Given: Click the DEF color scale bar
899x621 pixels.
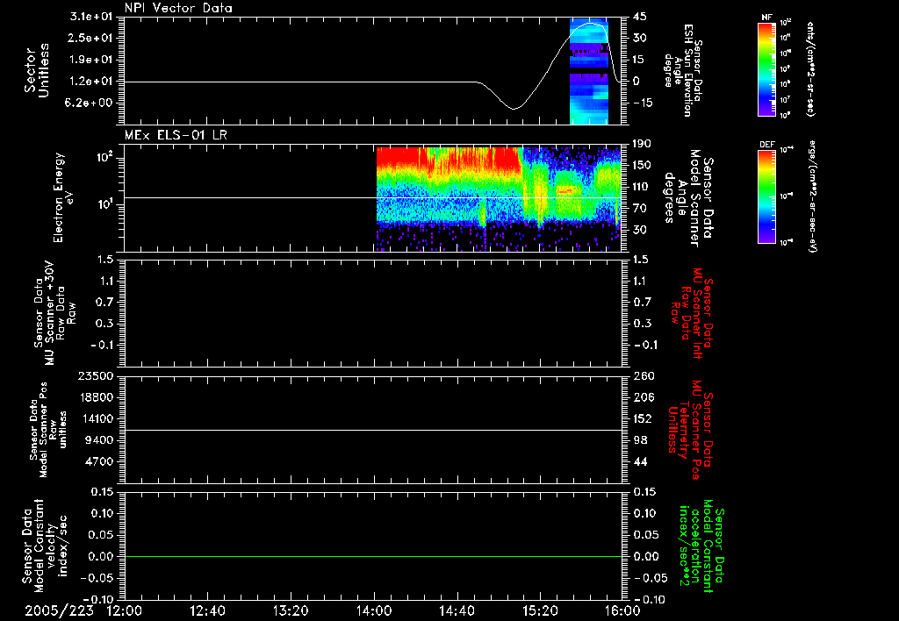Looking at the screenshot, I should 767,196.
